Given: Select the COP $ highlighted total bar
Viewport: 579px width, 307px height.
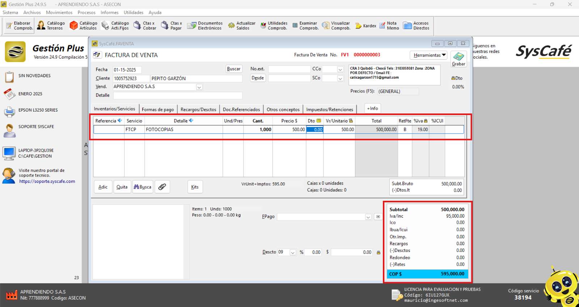Looking at the screenshot, I should coord(427,274).
